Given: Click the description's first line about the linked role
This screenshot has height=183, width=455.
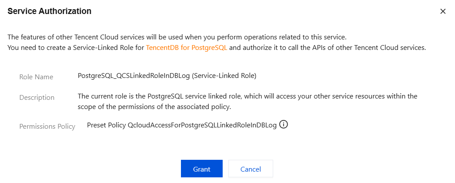Looking at the screenshot, I should point(247,96).
